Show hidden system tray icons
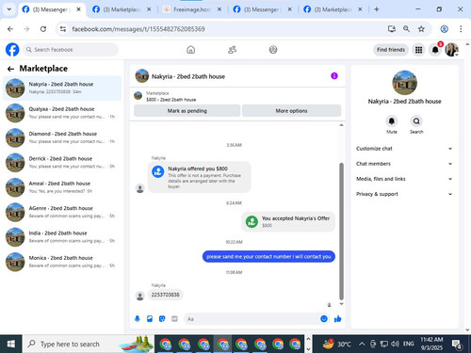The image size is (471, 353). (362, 344)
